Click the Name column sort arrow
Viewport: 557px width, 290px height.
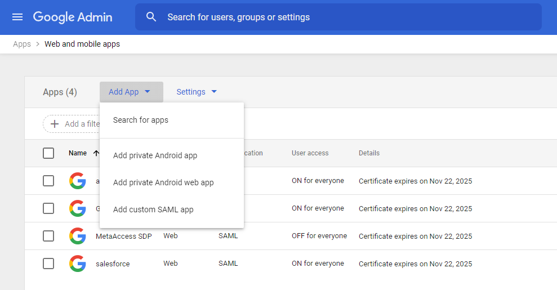tap(96, 153)
